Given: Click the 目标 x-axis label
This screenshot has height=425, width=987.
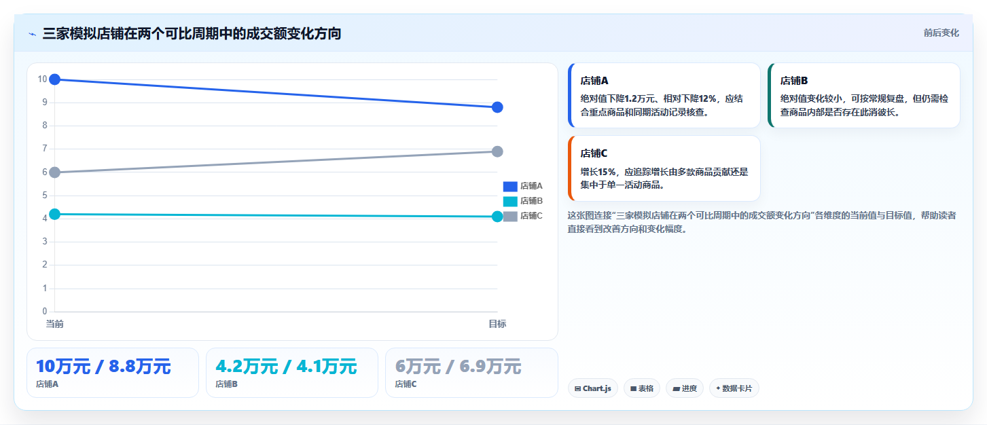Looking at the screenshot, I should (x=497, y=324).
